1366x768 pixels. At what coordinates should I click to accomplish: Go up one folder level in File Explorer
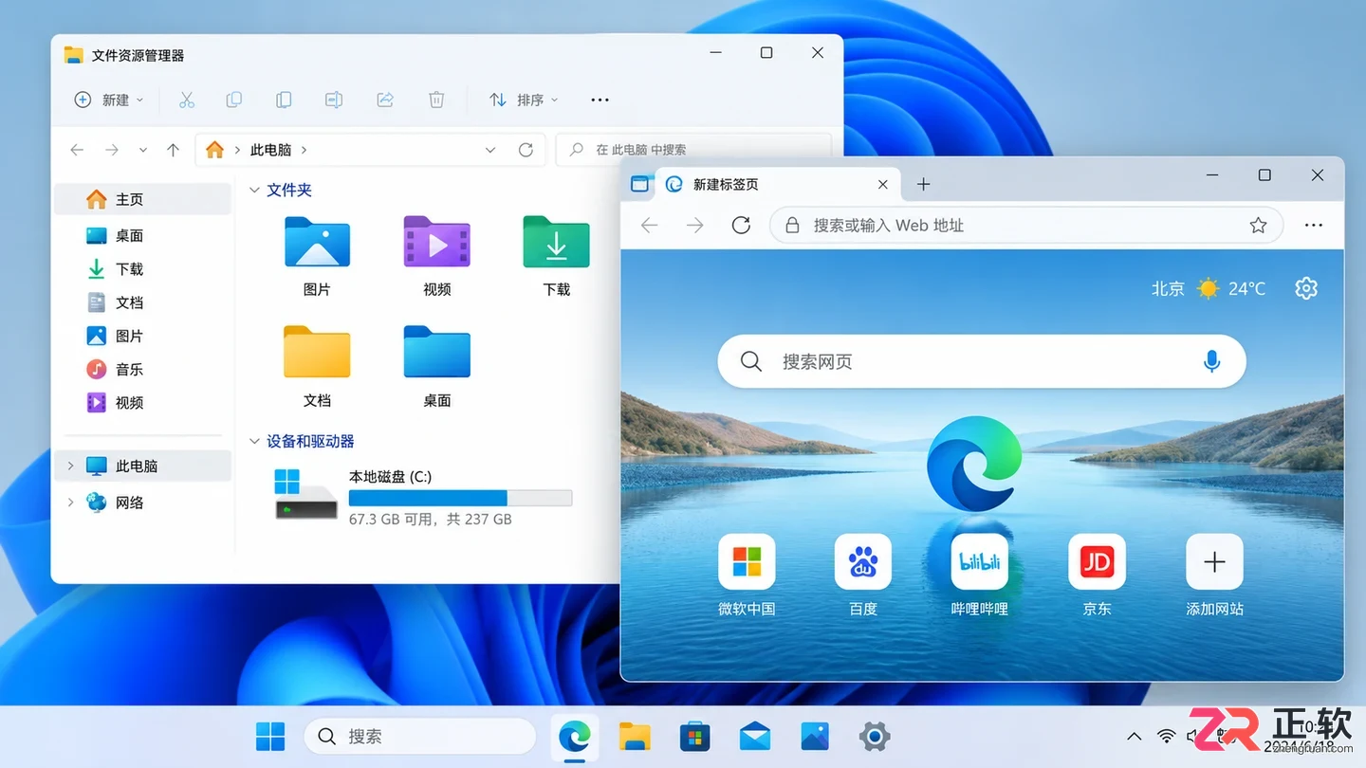(x=173, y=150)
